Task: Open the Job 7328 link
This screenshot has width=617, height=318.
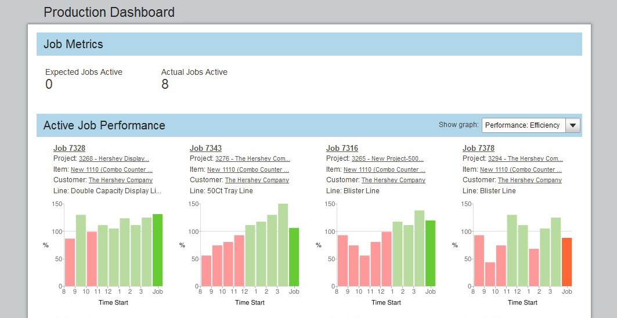Action: 69,148
